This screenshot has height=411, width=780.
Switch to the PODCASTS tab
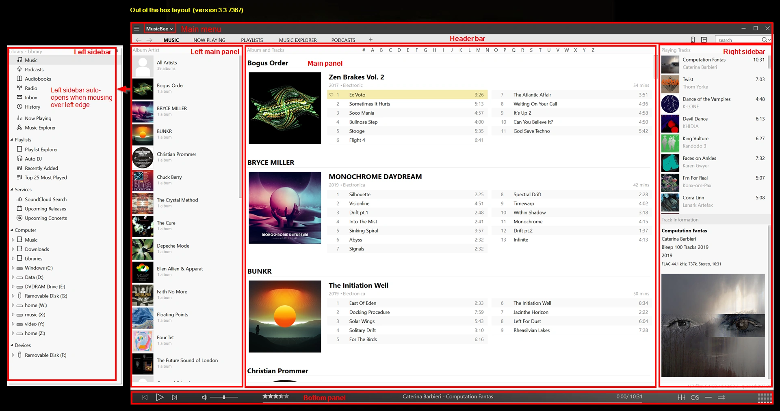[x=342, y=40]
